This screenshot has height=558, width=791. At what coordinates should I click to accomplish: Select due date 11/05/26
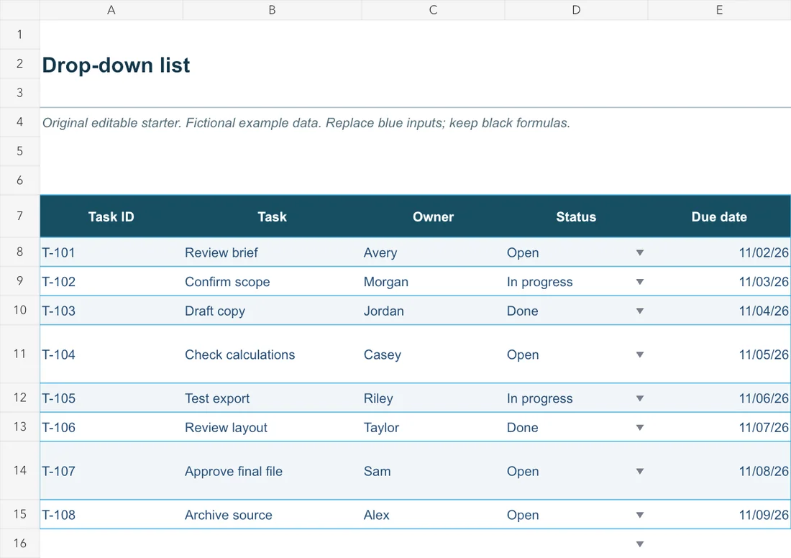719,355
